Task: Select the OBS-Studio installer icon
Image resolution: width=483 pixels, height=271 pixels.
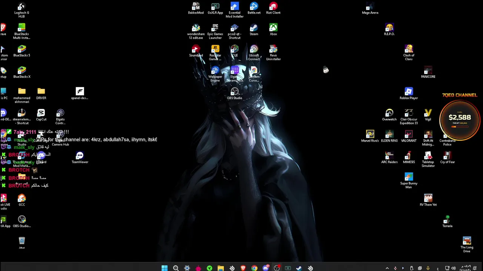Action: coord(22,222)
